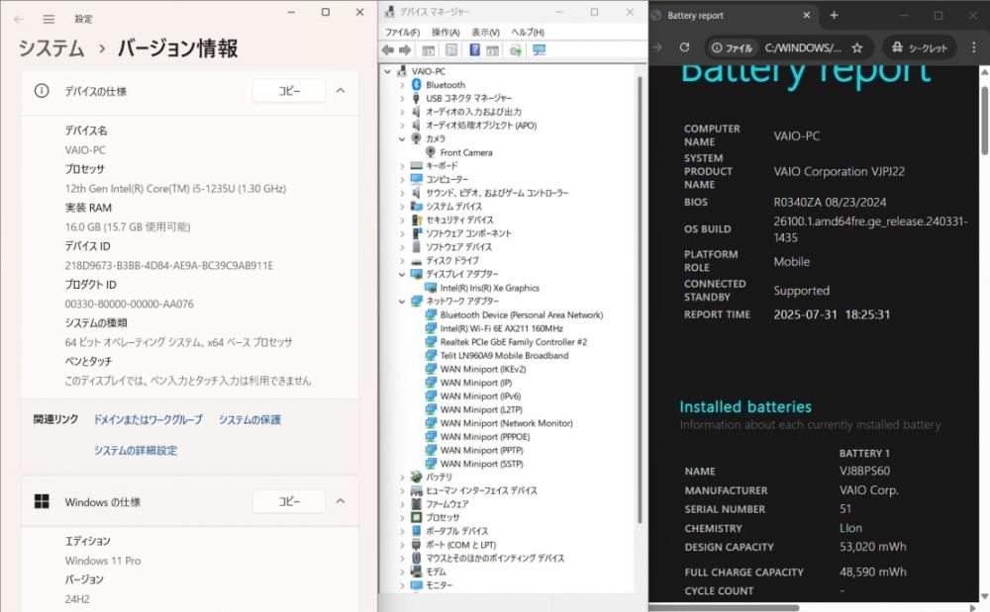The width and height of the screenshot is (990, 612).
Task: Click the info icon beside デバイスの仕様
Action: 42,91
